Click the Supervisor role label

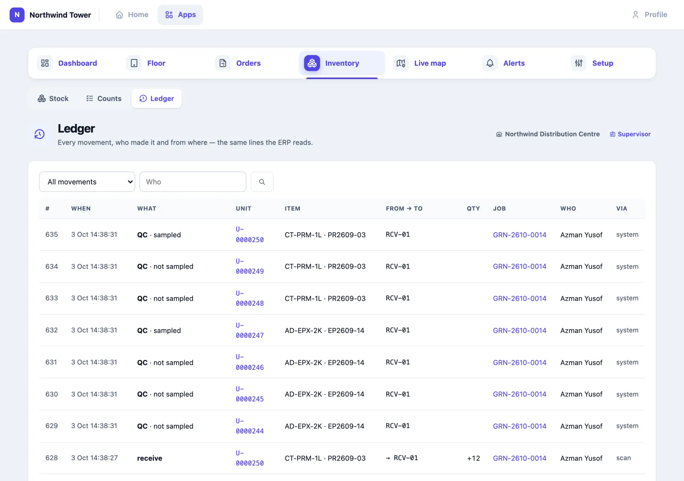pyautogui.click(x=634, y=134)
